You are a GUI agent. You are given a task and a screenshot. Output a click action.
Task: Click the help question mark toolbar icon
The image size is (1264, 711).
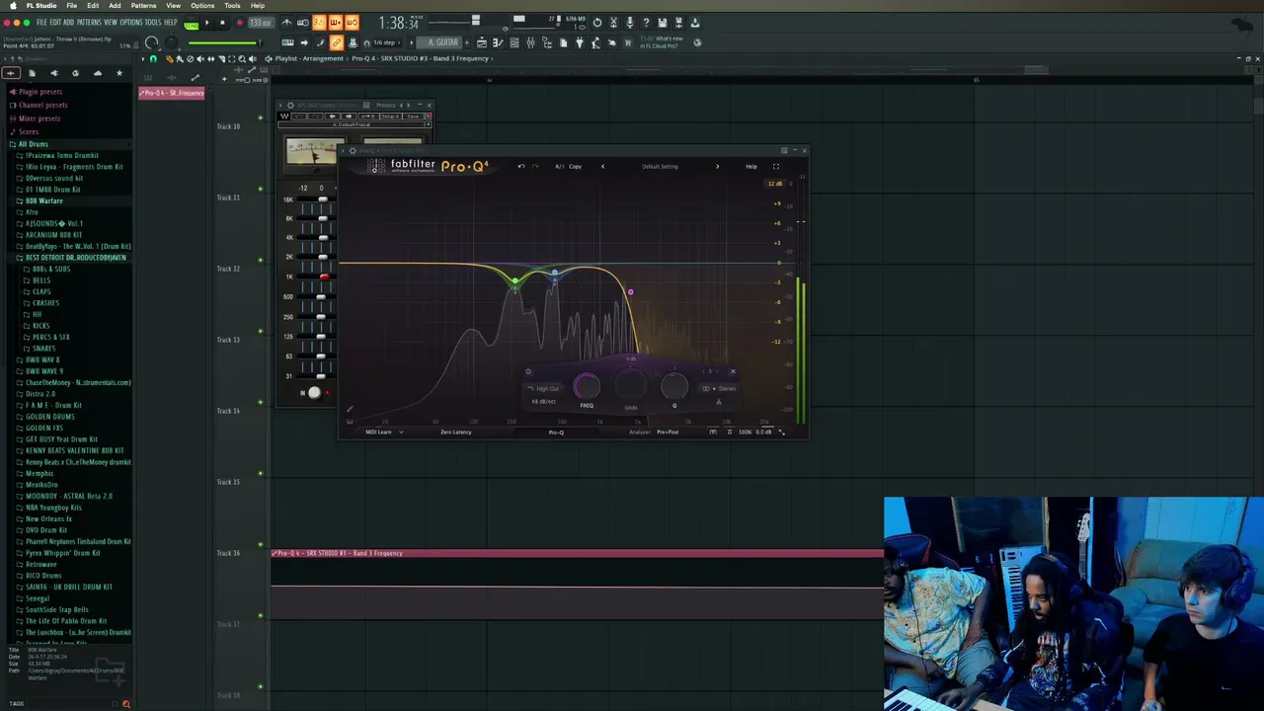click(x=646, y=23)
